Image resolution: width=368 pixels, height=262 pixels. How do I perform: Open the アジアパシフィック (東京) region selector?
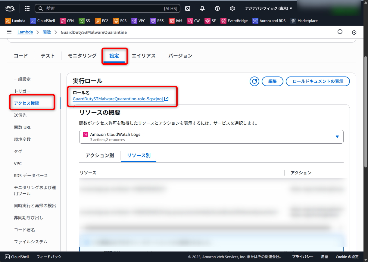pyautogui.click(x=269, y=8)
